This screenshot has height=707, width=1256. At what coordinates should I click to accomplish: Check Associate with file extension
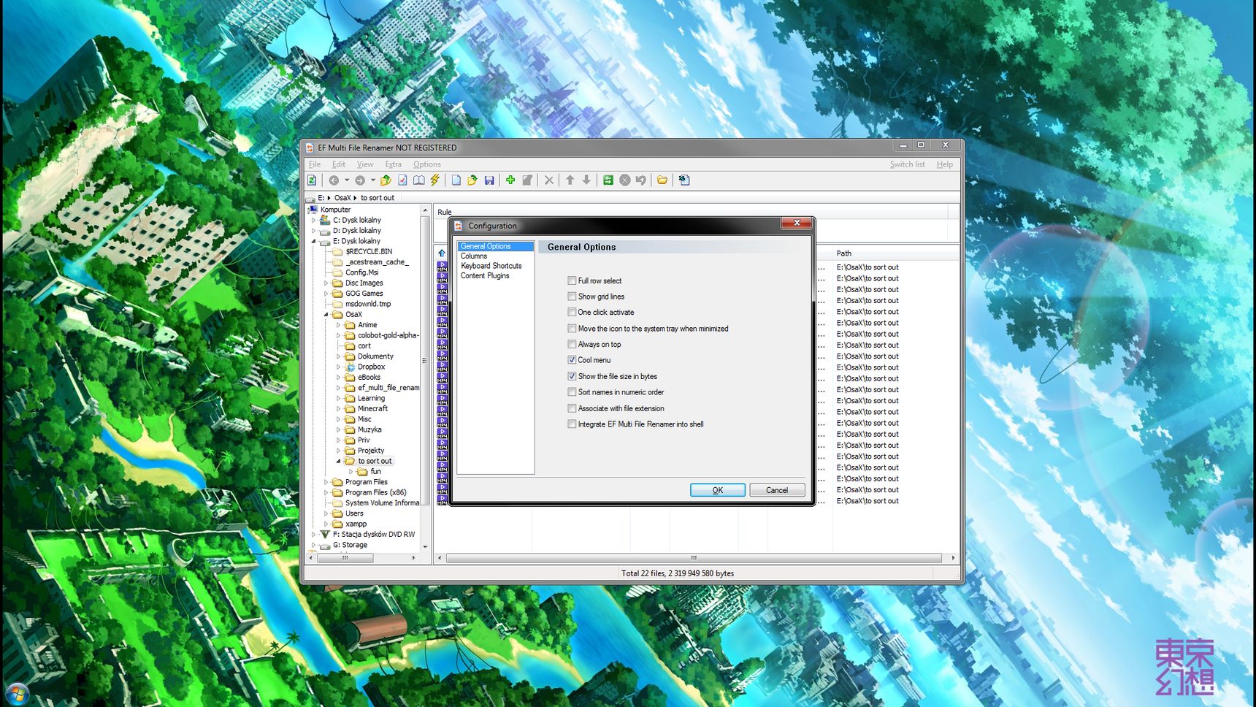coord(572,408)
